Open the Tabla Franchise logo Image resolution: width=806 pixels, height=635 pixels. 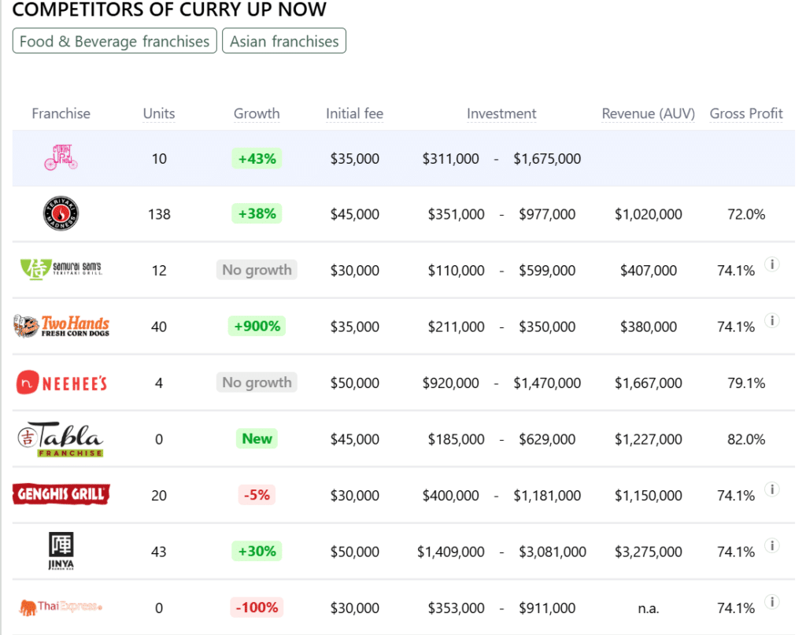click(x=61, y=439)
